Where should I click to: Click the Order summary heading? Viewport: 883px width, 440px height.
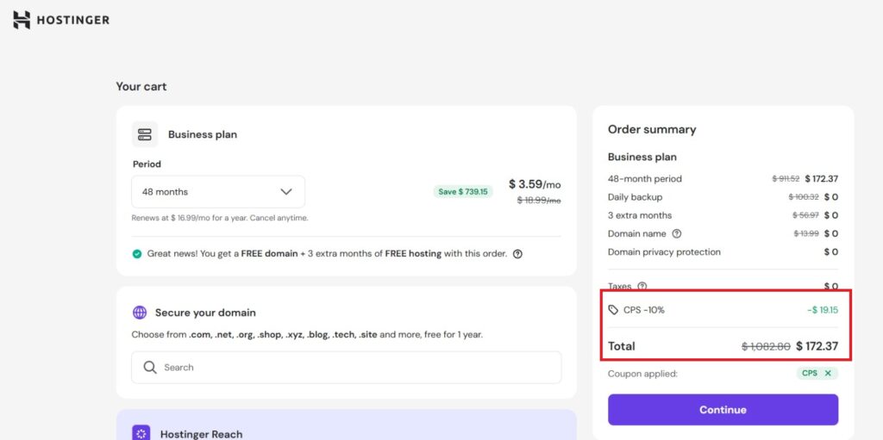[x=652, y=129]
